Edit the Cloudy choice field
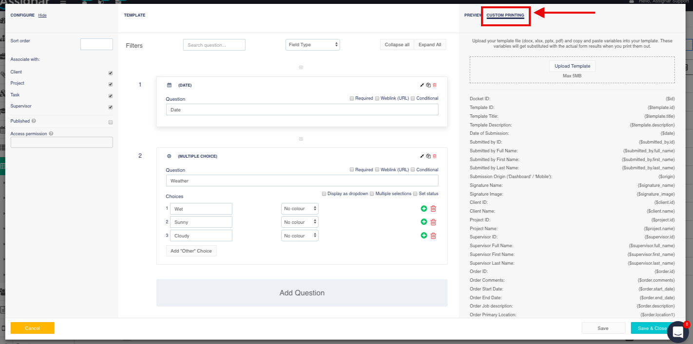Viewport: 693px width, 344px height. coord(201,235)
